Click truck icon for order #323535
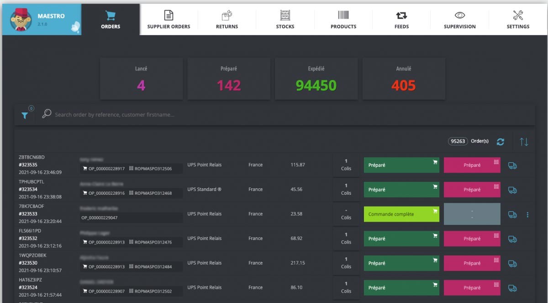 click(512, 165)
